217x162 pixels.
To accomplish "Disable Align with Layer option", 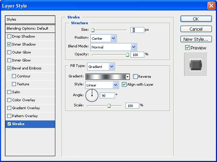I will 124,84.
